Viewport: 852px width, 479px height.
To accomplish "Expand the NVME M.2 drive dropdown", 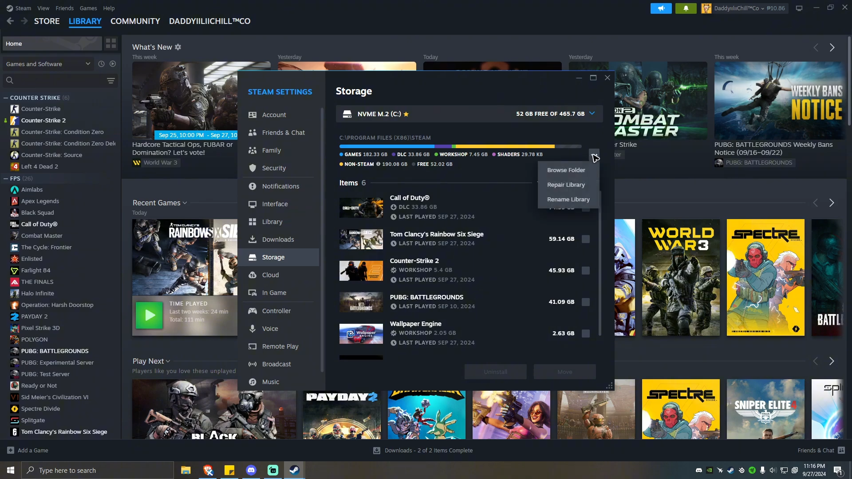I will (x=592, y=114).
